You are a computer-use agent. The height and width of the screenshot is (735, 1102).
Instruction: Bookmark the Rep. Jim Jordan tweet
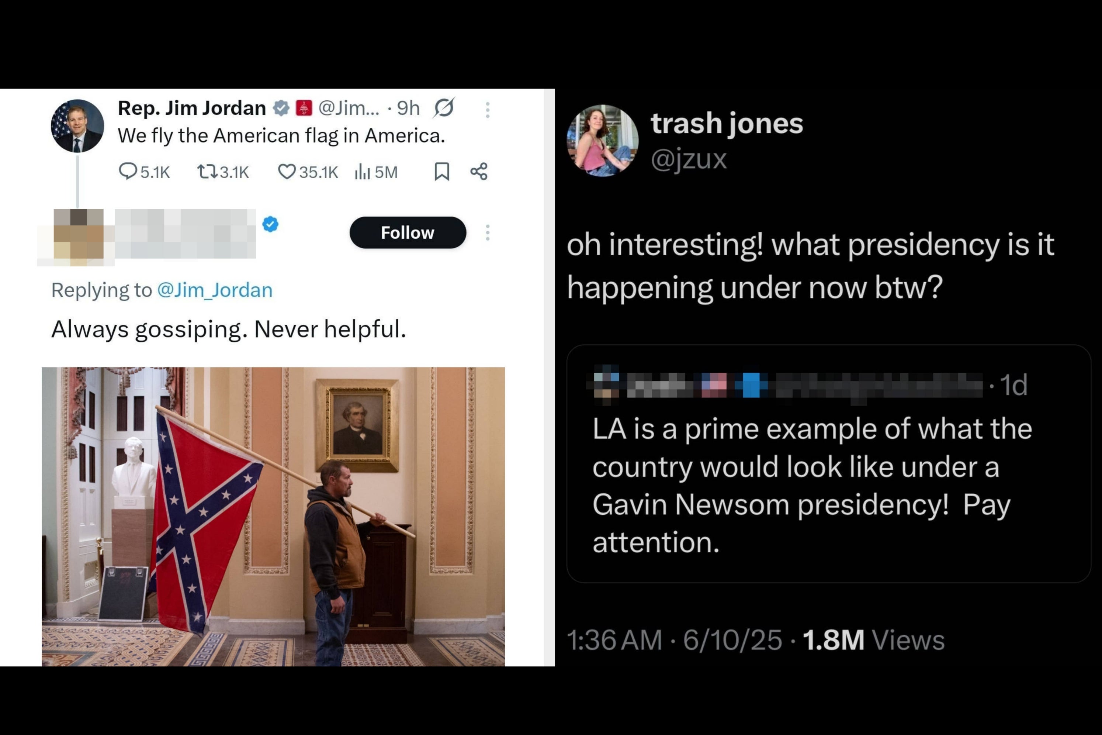(x=441, y=172)
